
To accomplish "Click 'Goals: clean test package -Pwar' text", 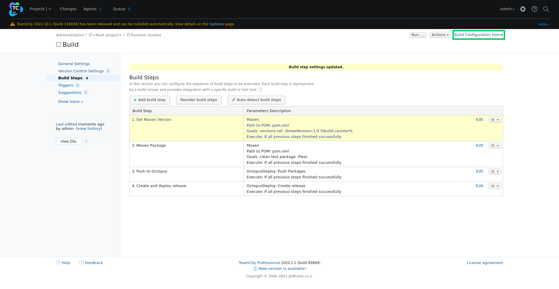I will click(x=277, y=157).
